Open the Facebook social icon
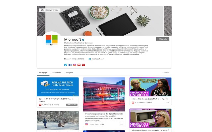 tap(70, 65)
